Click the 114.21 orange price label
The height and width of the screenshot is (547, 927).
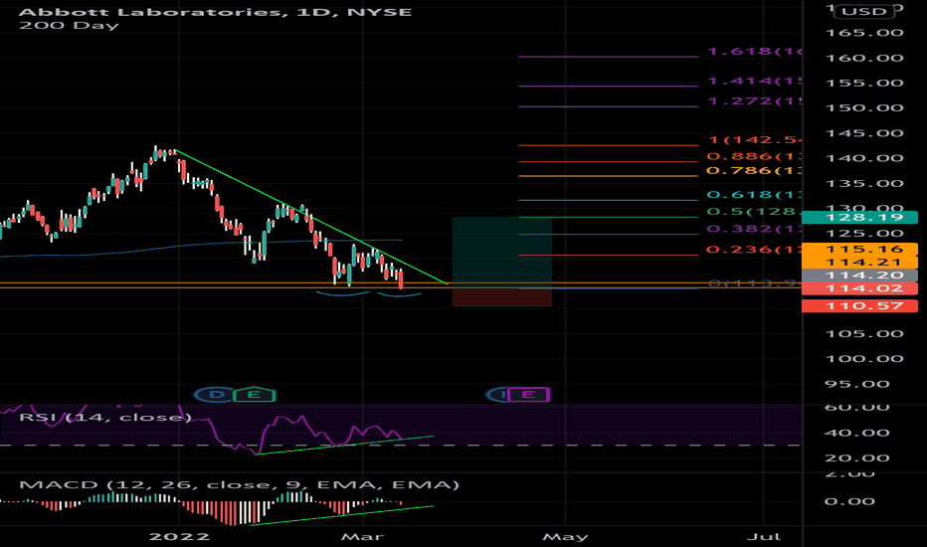pyautogui.click(x=859, y=262)
